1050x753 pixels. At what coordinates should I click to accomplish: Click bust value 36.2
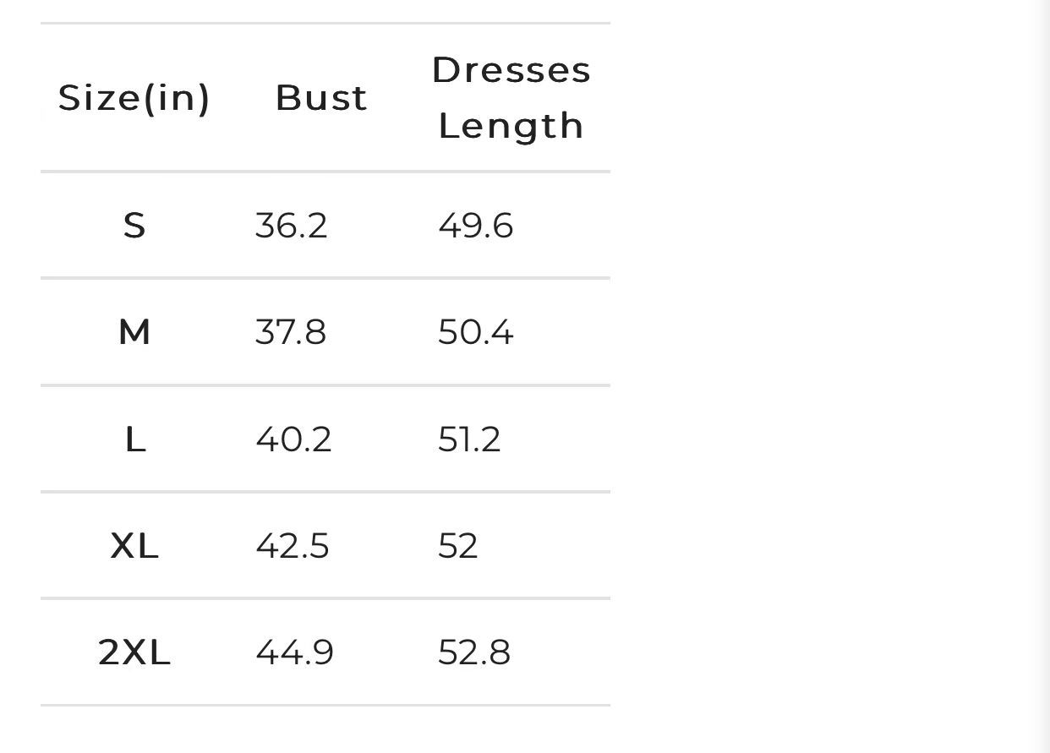tap(291, 226)
